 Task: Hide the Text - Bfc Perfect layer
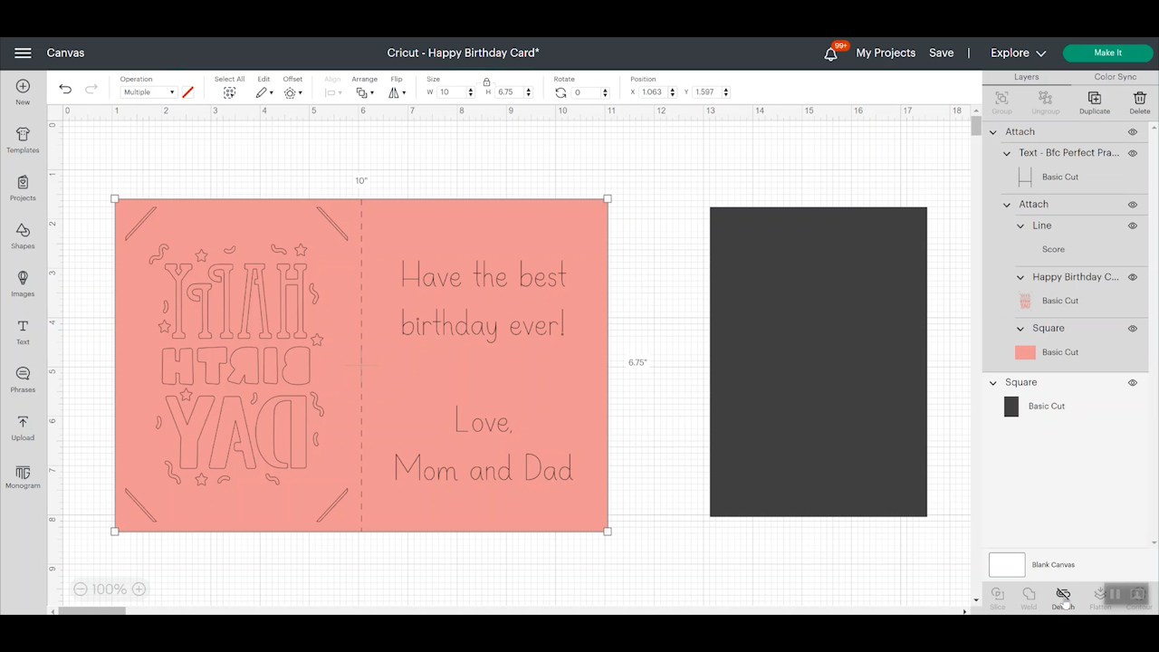point(1132,153)
